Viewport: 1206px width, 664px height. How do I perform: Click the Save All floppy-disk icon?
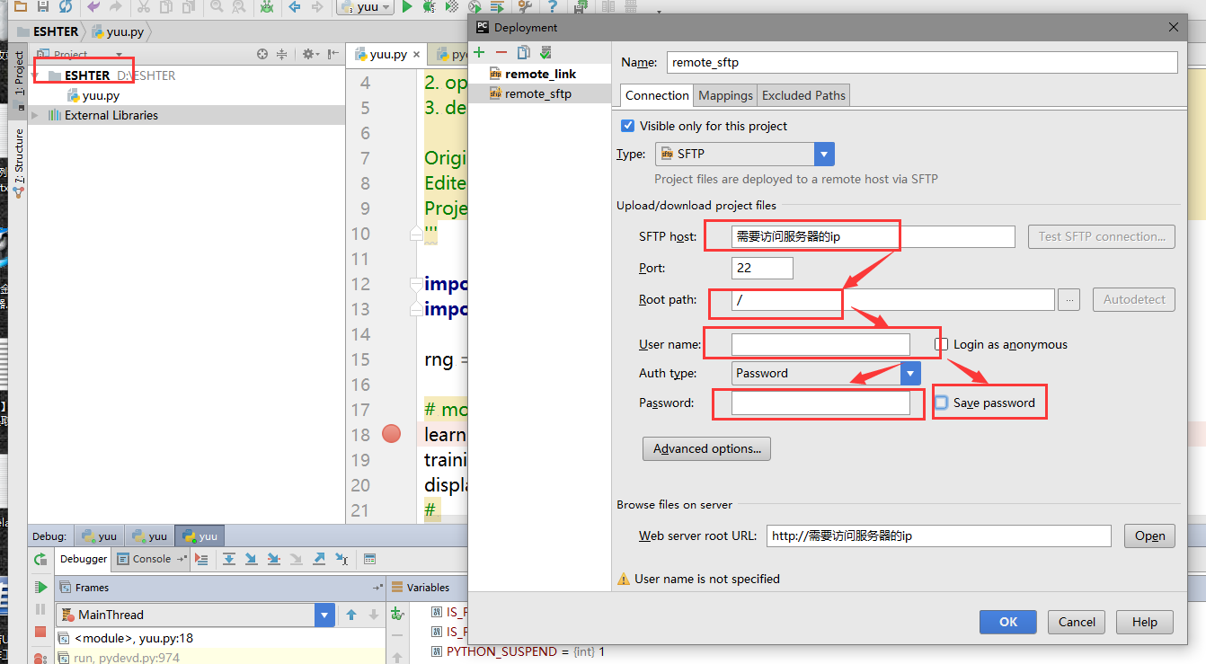42,7
